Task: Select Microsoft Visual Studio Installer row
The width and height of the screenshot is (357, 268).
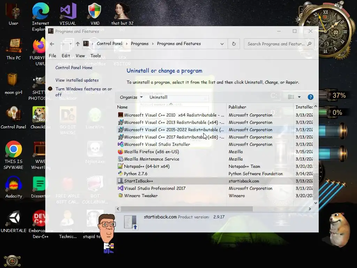Action: (x=215, y=144)
